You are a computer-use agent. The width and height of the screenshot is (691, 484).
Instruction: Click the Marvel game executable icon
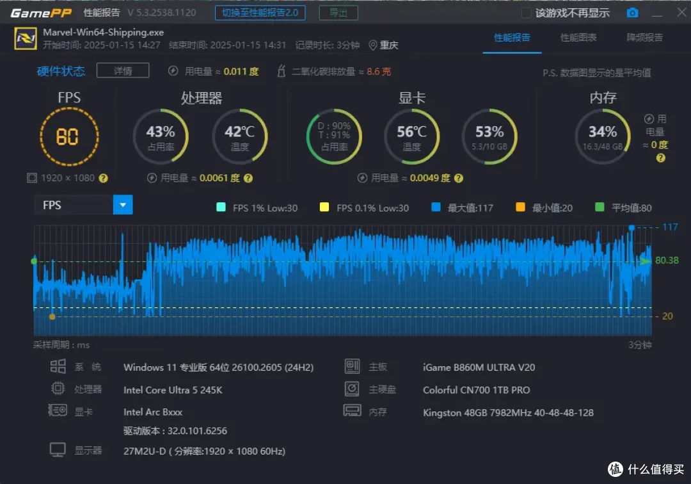click(x=26, y=39)
